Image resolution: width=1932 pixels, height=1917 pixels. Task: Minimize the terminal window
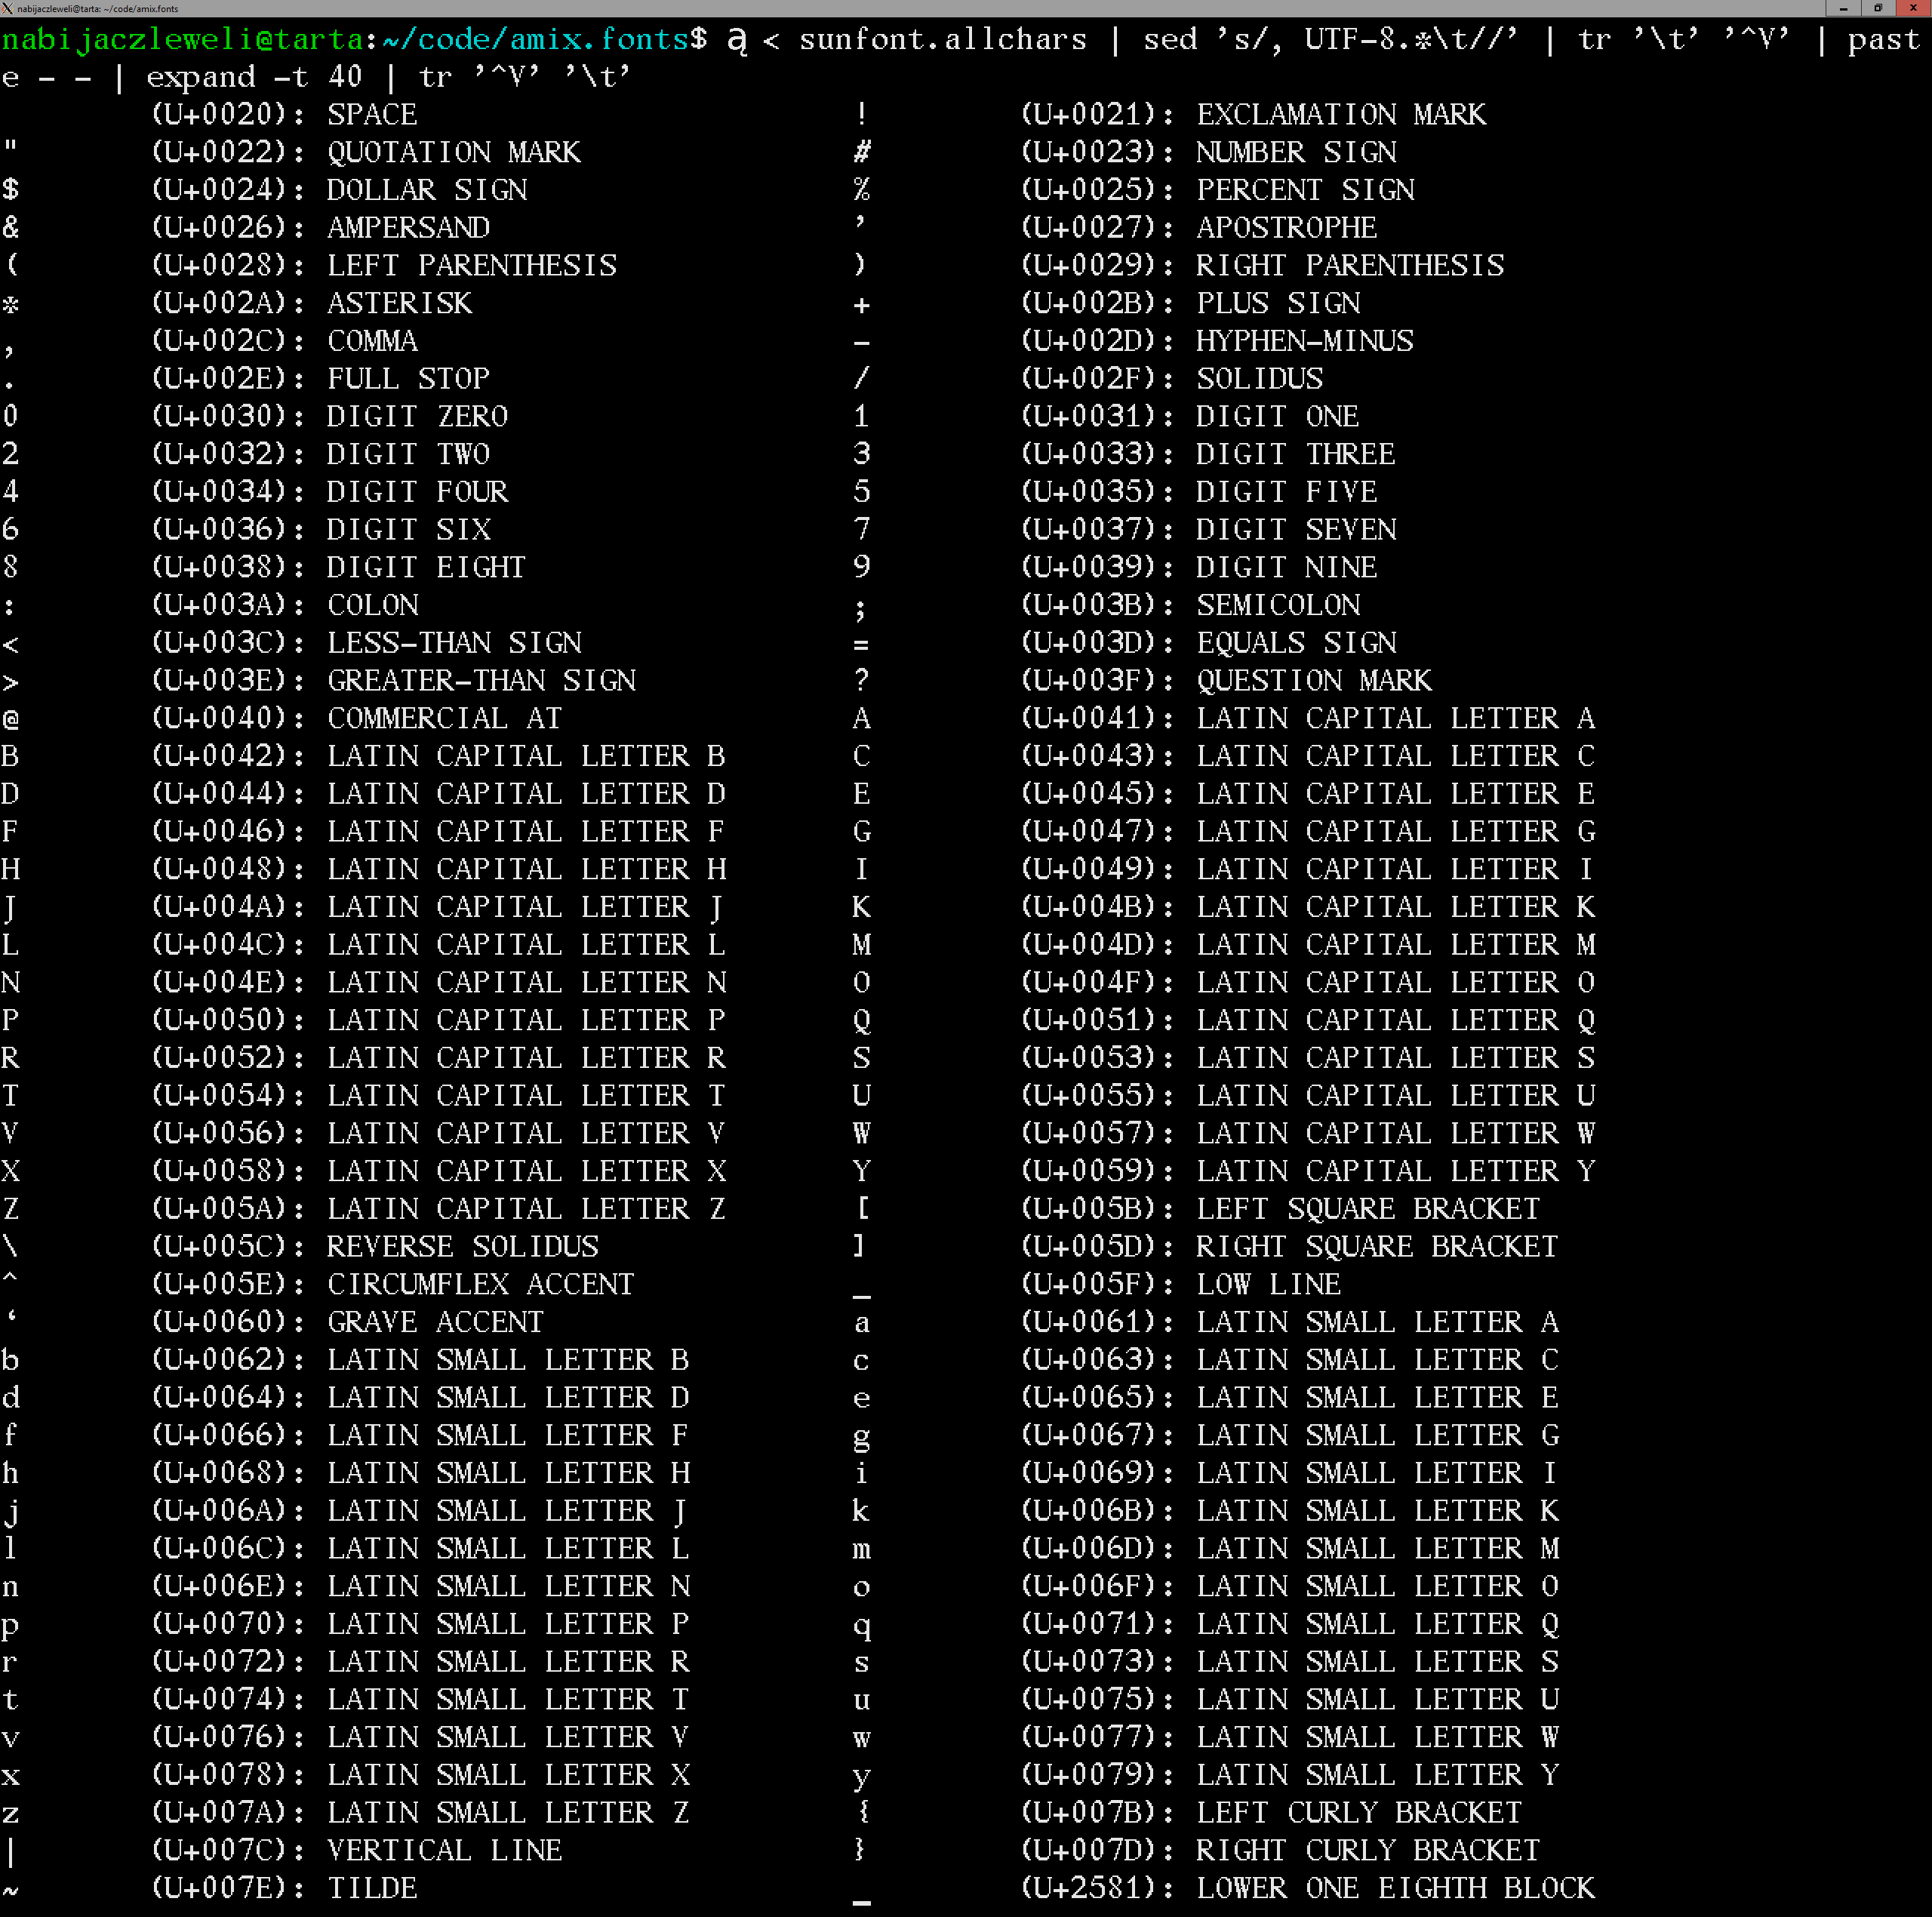(1843, 8)
